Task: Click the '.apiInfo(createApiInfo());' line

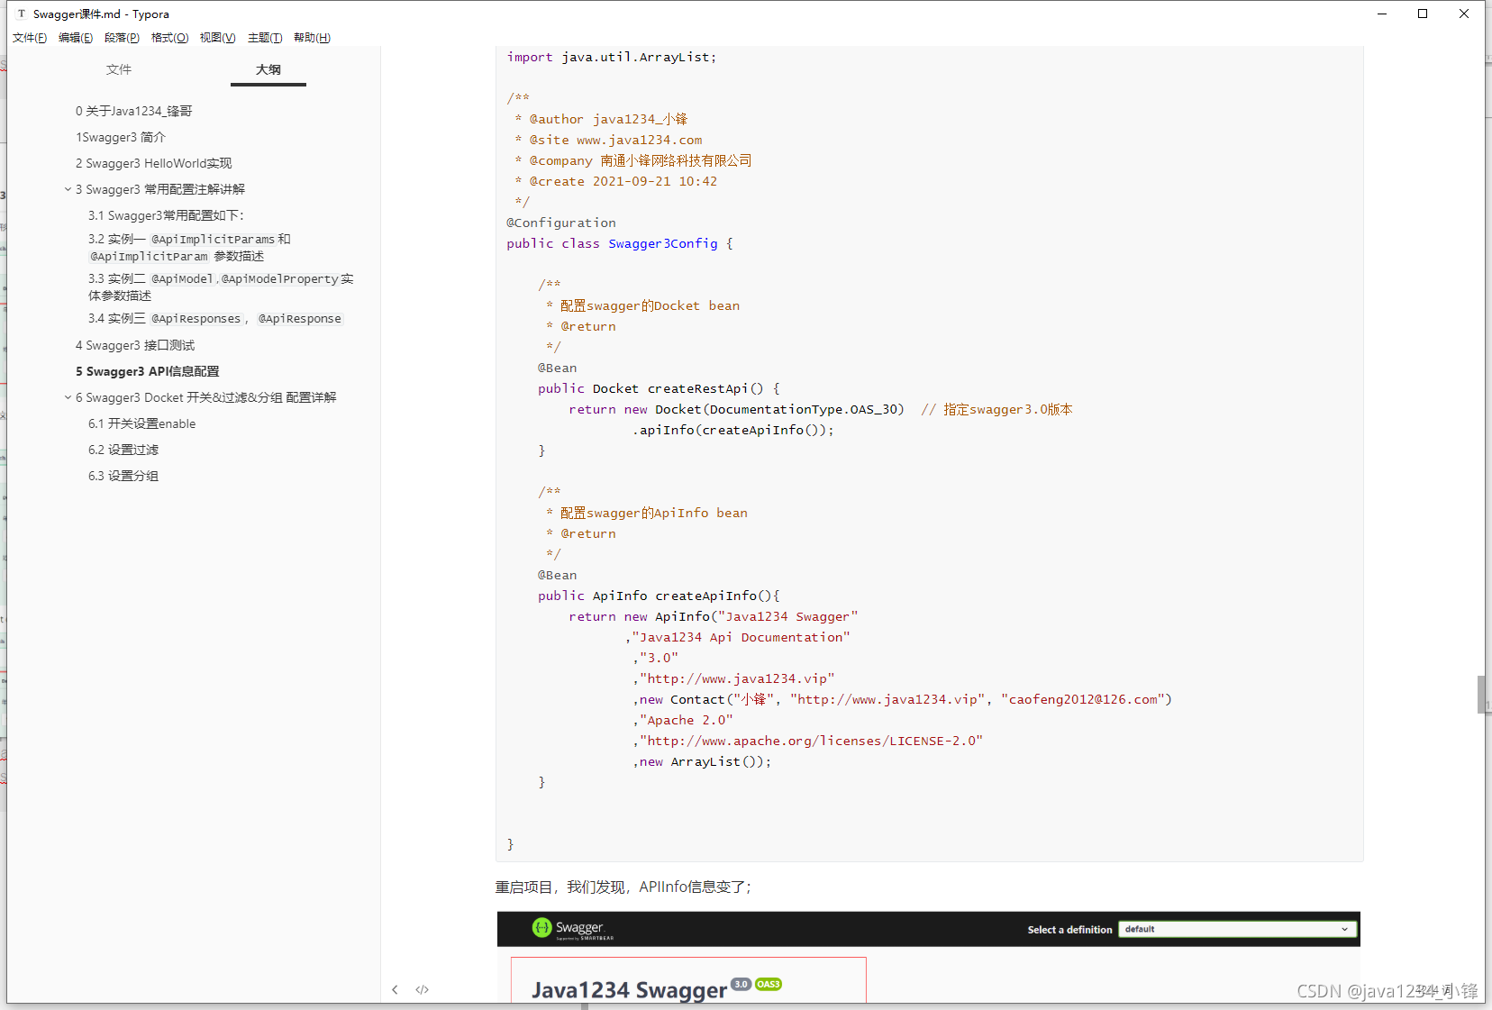Action: click(x=733, y=430)
